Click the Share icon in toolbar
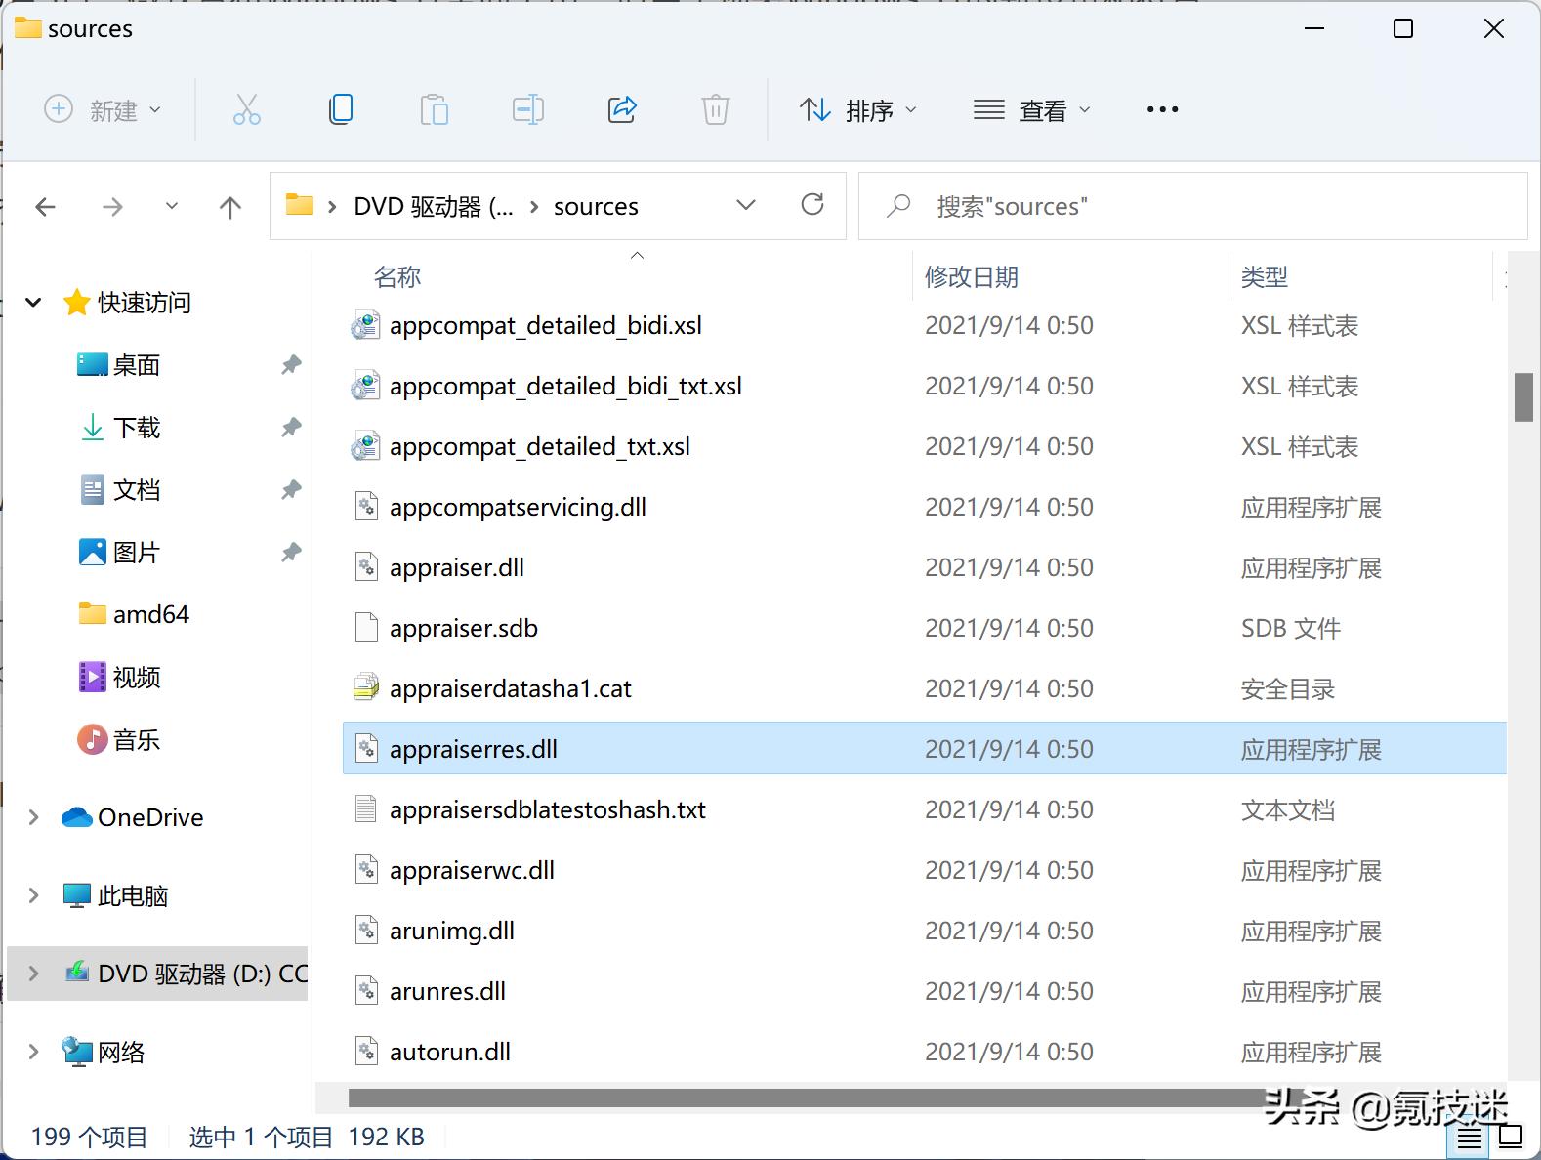 click(x=622, y=109)
